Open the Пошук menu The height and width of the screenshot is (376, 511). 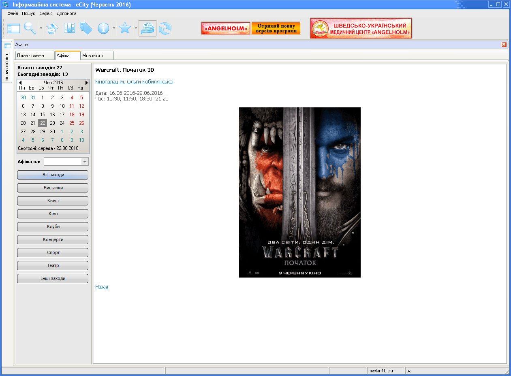[29, 13]
